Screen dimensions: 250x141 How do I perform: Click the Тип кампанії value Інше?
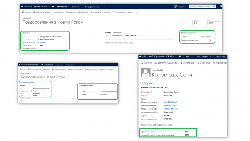(x=41, y=46)
